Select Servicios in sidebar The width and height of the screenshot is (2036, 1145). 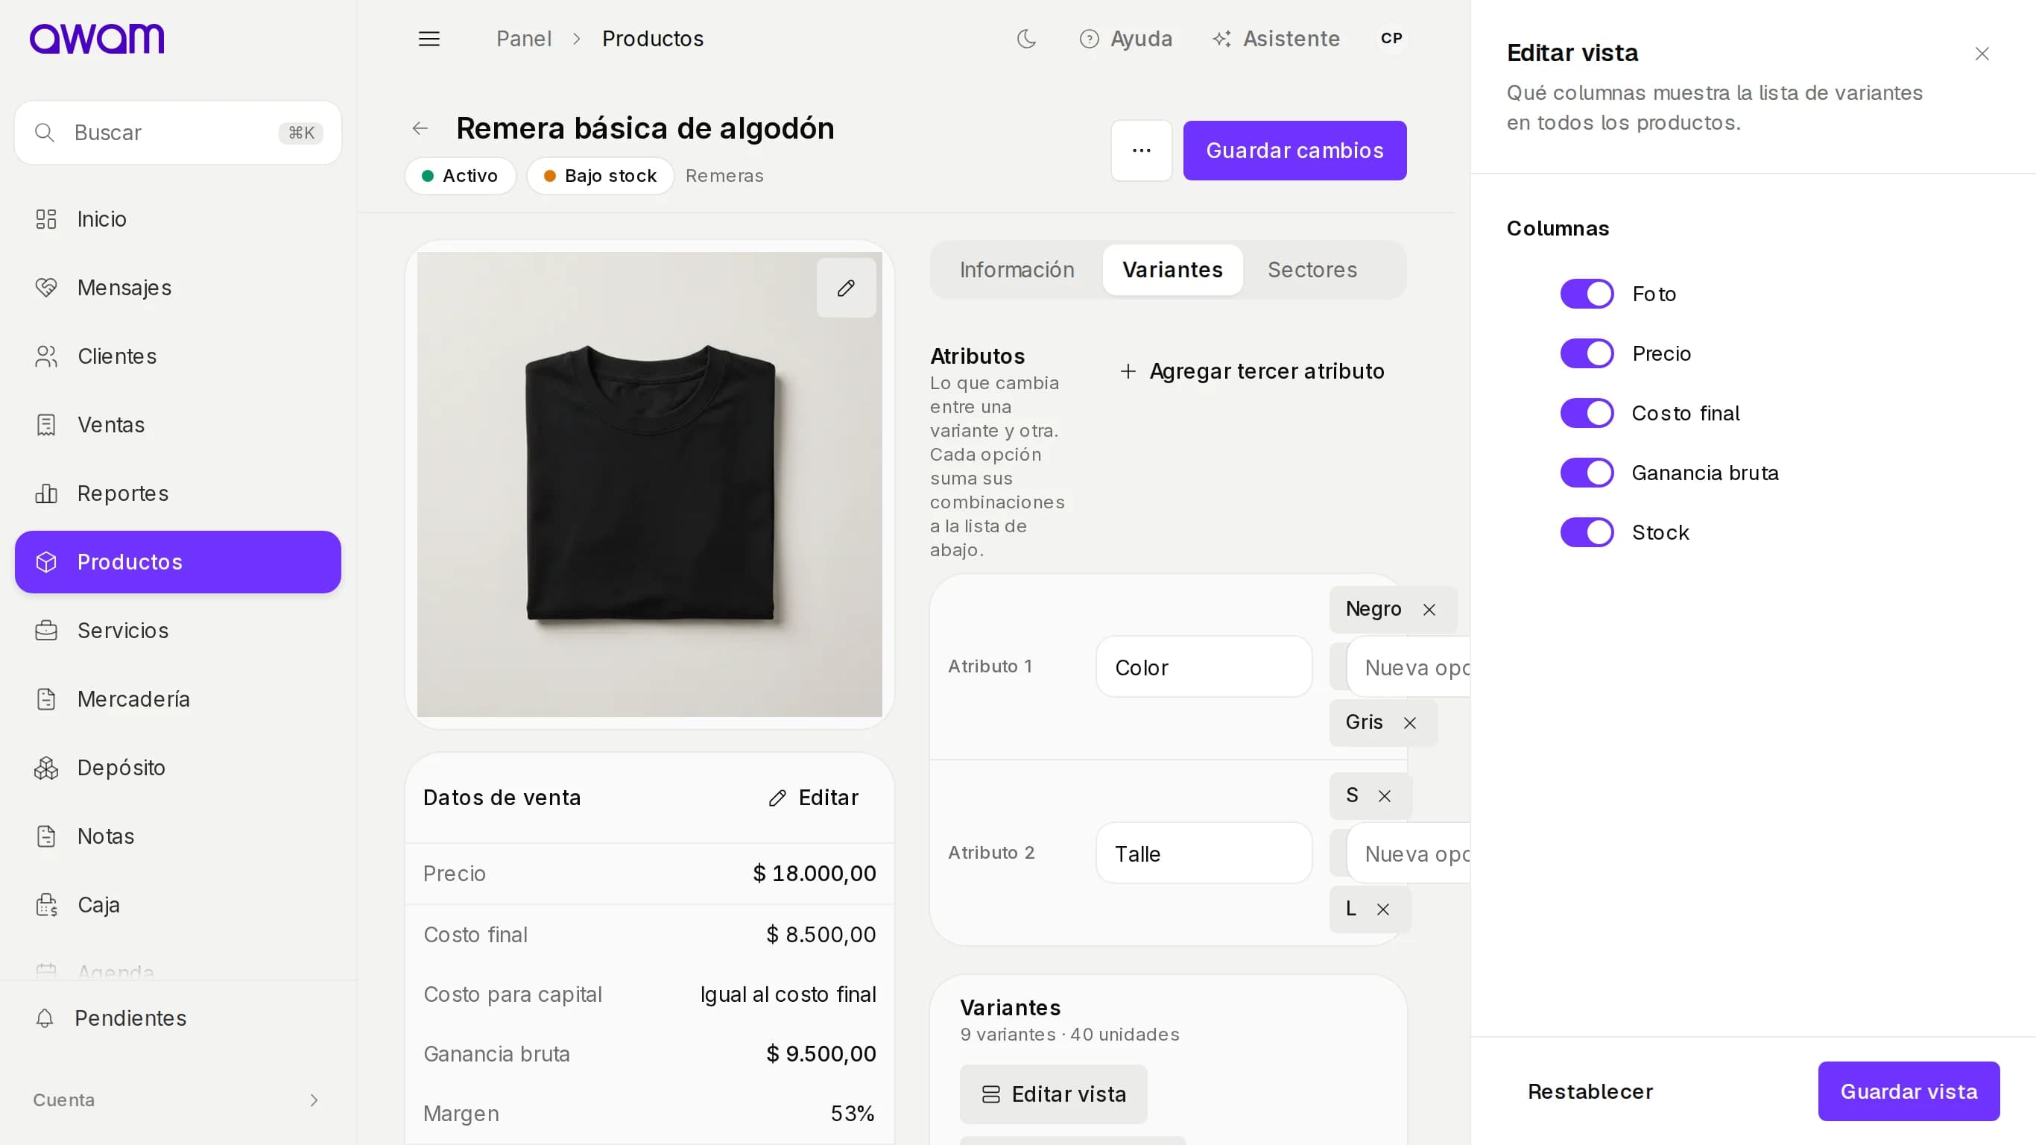[178, 630]
